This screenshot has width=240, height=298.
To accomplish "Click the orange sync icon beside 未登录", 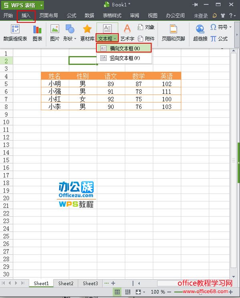I will click(x=214, y=16).
